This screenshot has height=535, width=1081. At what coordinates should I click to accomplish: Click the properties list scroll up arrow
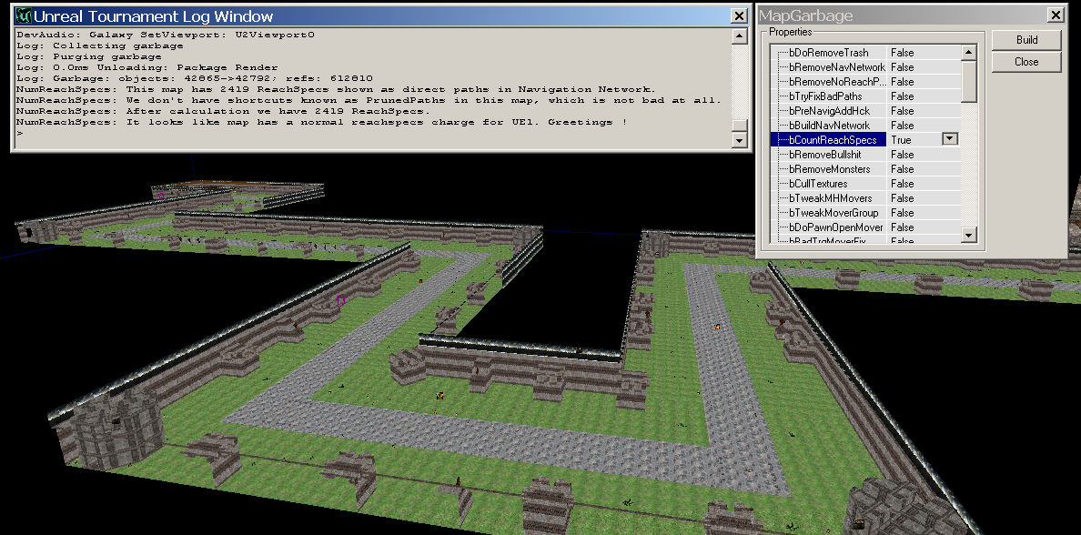[969, 53]
